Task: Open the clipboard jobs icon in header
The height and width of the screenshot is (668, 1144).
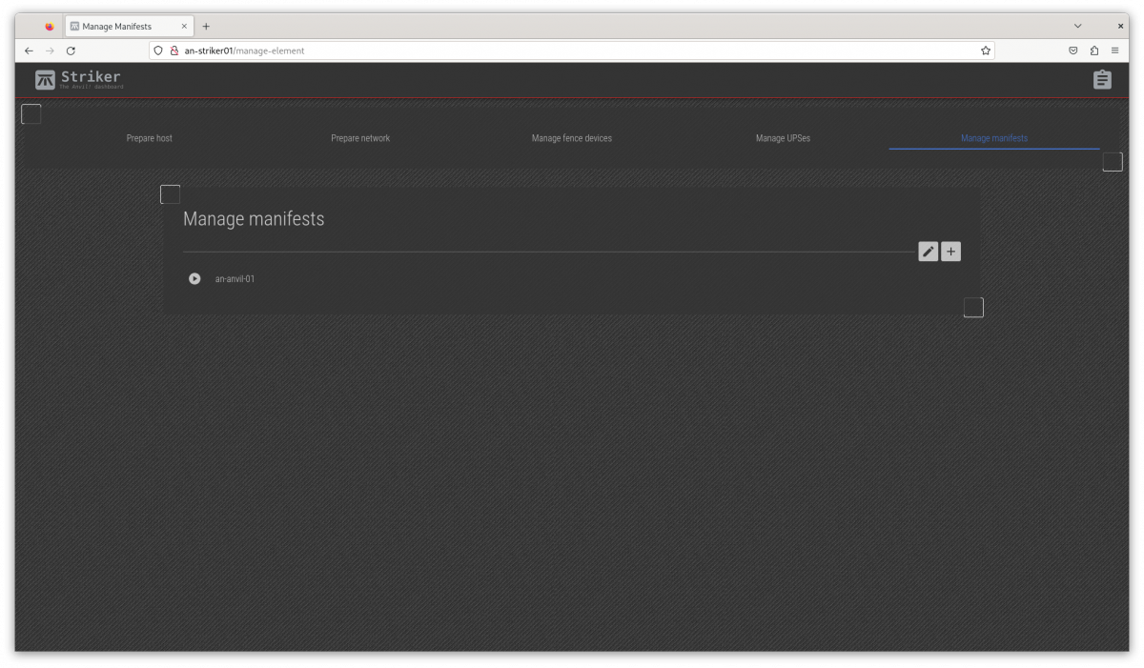Action: tap(1102, 80)
